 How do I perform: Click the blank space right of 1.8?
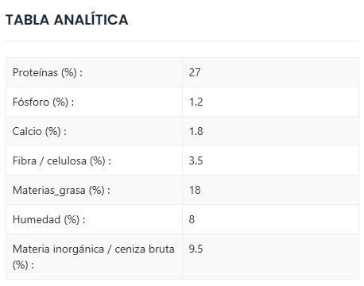click(x=281, y=131)
